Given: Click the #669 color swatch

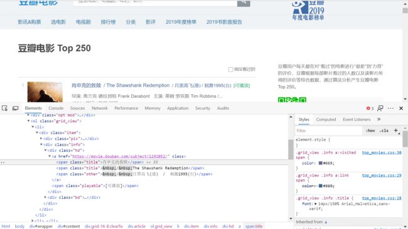Looking at the screenshot, I should click(x=321, y=163).
